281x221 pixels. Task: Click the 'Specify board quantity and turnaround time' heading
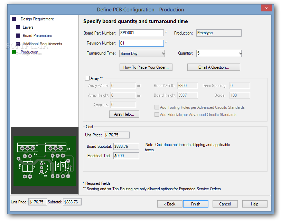coord(135,21)
